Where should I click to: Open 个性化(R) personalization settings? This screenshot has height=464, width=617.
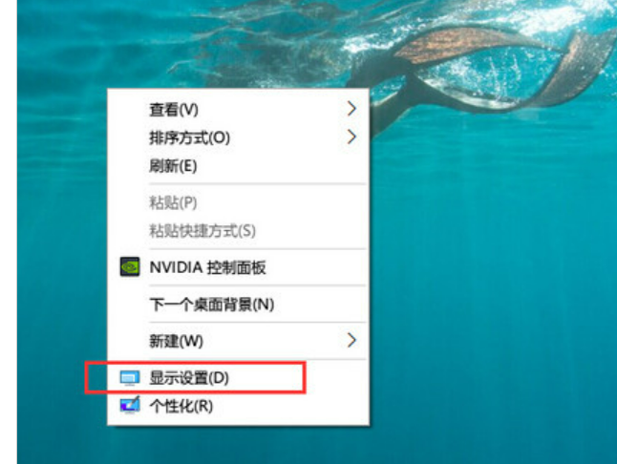[238, 406]
